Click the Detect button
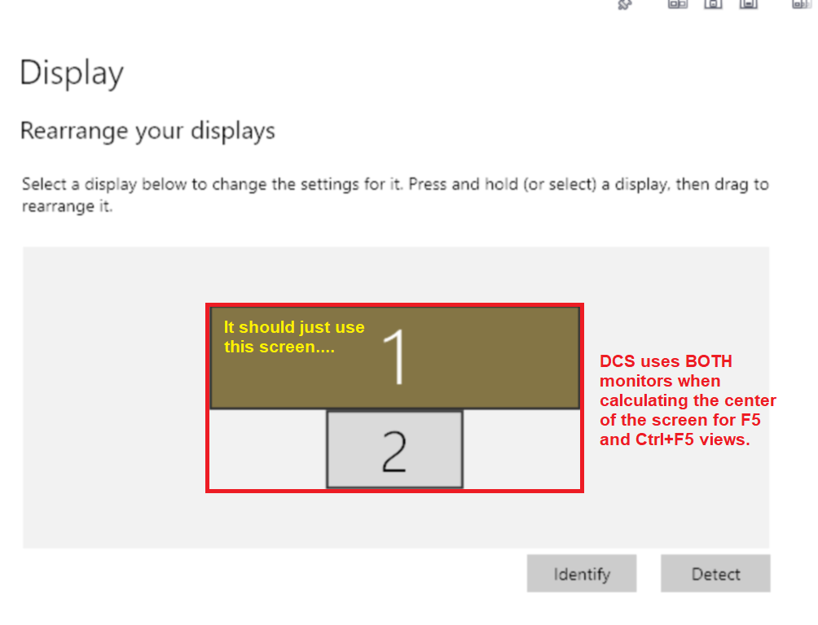 click(x=715, y=574)
